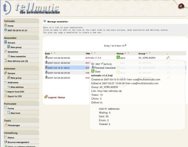Open Import from CSV

point(16,92)
